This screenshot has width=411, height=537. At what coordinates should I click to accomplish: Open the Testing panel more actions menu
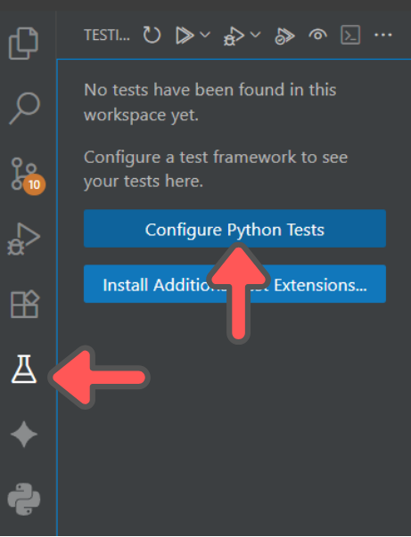pos(382,35)
